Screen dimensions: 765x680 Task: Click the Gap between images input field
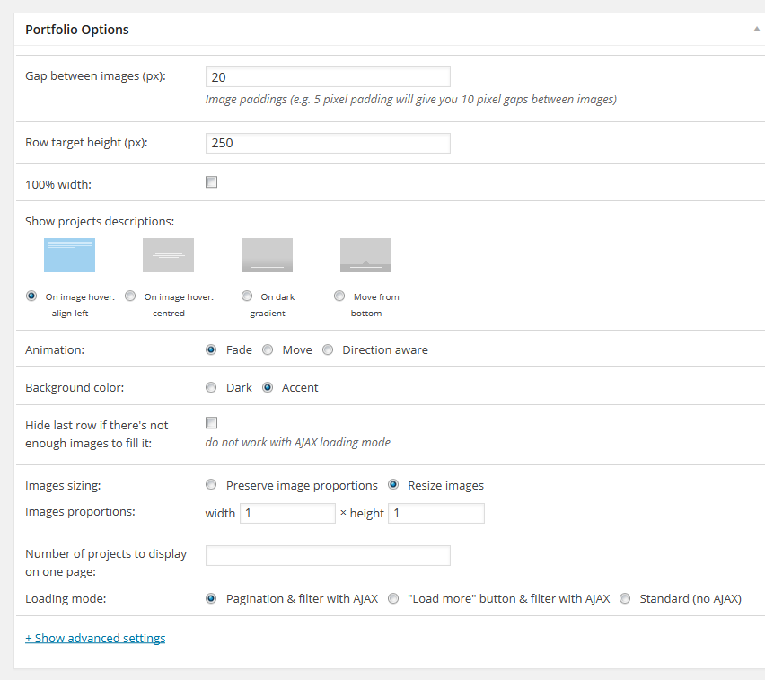(328, 77)
